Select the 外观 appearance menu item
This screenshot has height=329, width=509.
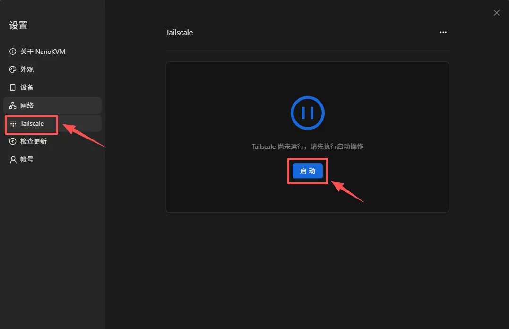tap(52, 69)
